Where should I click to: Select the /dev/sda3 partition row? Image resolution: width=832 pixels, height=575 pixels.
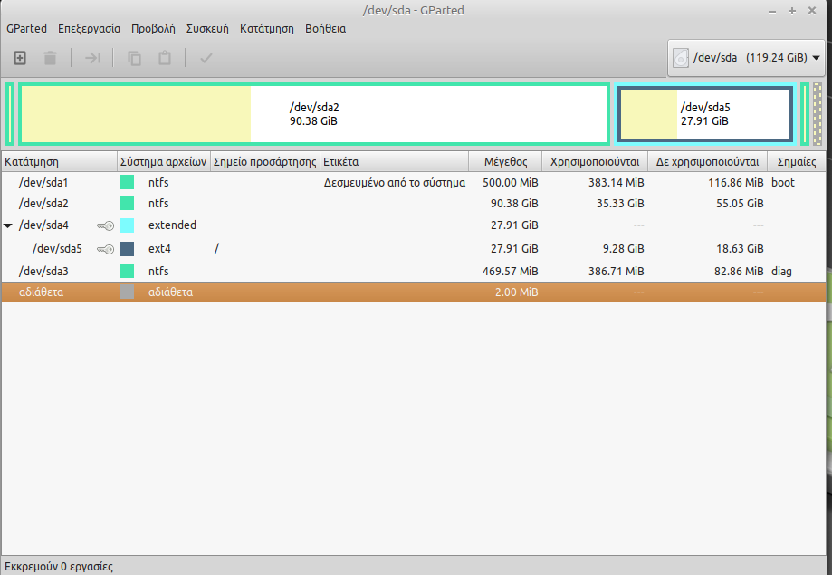point(414,272)
